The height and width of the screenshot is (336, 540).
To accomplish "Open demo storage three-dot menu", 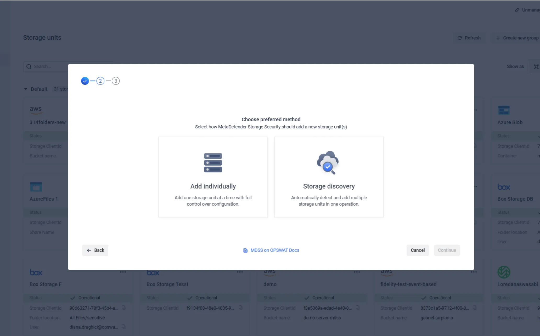I will point(357,272).
